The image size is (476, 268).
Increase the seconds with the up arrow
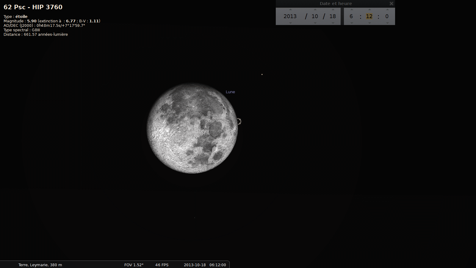pos(387,10)
